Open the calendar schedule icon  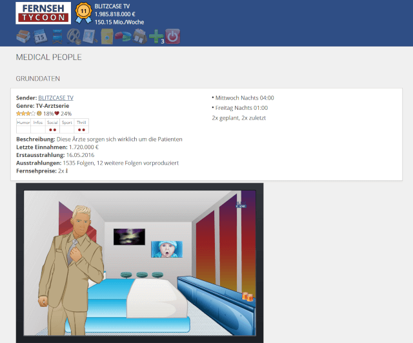coord(40,36)
